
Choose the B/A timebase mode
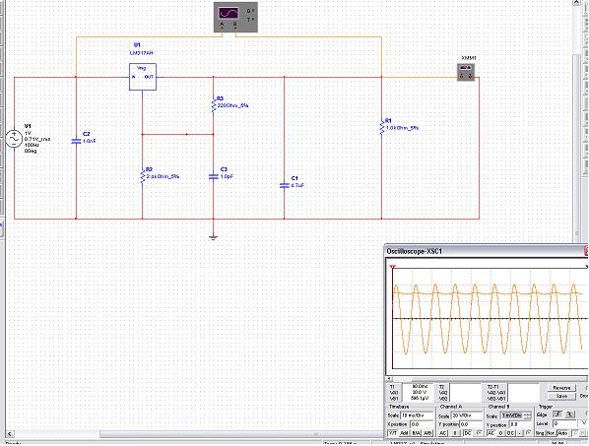coord(417,433)
